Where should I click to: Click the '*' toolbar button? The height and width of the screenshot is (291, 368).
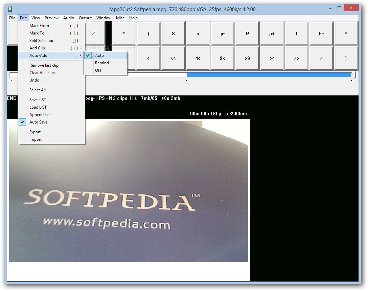pos(346,33)
